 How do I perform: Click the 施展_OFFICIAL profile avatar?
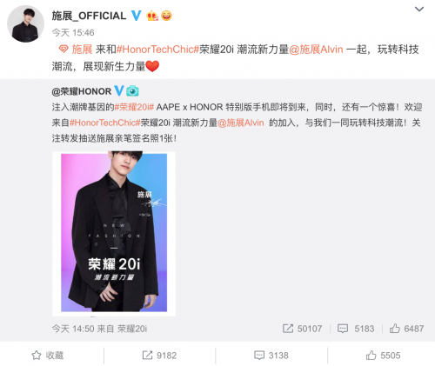point(25,23)
